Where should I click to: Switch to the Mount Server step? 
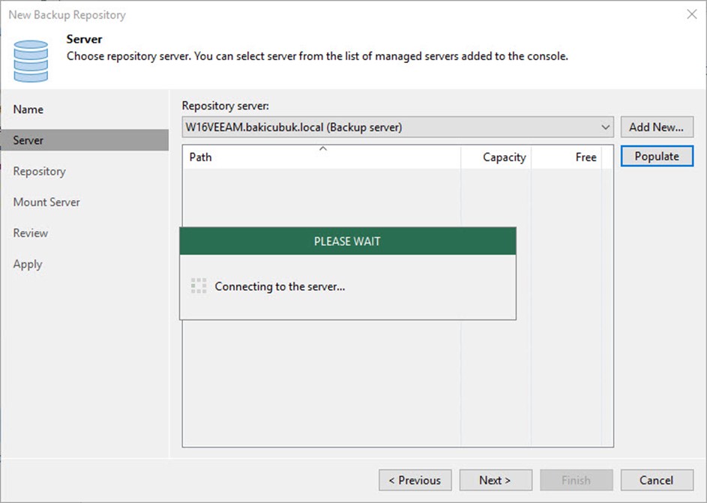pyautogui.click(x=46, y=202)
